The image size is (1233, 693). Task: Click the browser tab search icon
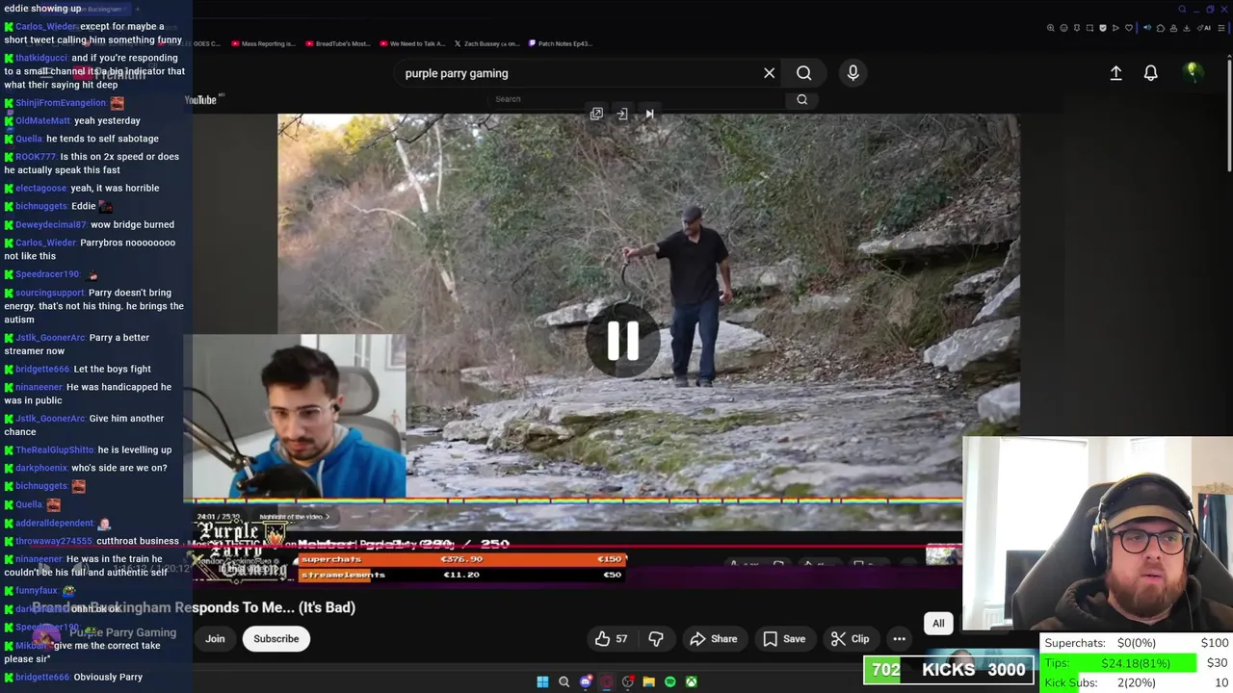tap(1182, 9)
